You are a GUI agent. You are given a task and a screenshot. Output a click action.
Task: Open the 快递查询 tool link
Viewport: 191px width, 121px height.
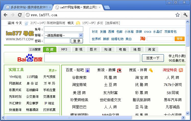click(x=15, y=110)
